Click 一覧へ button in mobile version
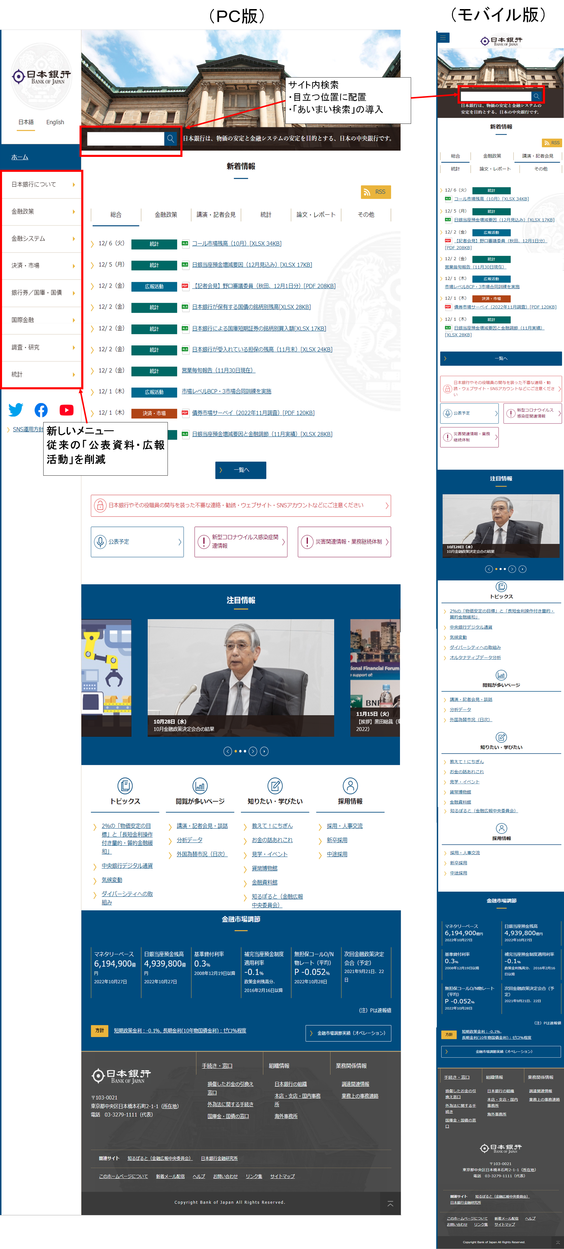Image resolution: width=564 pixels, height=1249 pixels. 501,359
